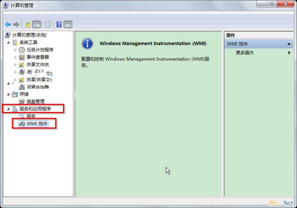
Task: Click the Windows Management Instrumentation (WMI) heading
Action: point(153,43)
